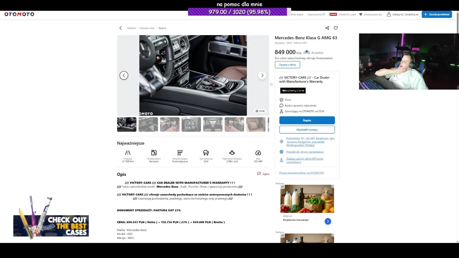The height and width of the screenshot is (258, 459).
Task: Select the second gallery thumbnail
Action: click(x=148, y=124)
